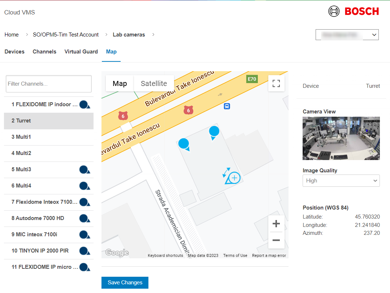
Task: Open the Devices tab
Action: 14,52
